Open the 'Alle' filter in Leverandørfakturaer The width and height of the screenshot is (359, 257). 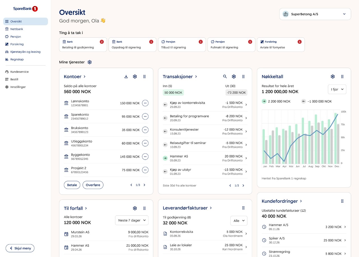click(239, 221)
